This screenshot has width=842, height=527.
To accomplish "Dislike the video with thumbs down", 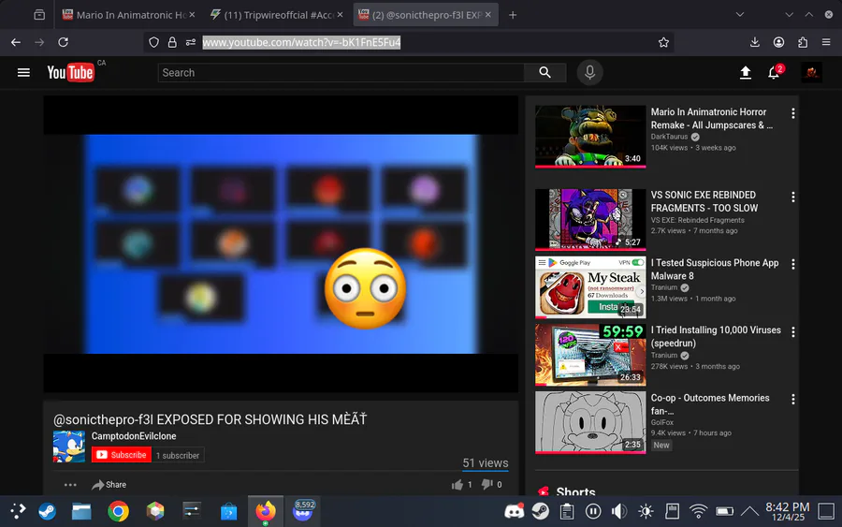I will pyautogui.click(x=487, y=485).
